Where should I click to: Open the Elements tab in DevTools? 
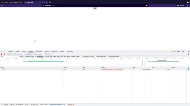(10, 52)
